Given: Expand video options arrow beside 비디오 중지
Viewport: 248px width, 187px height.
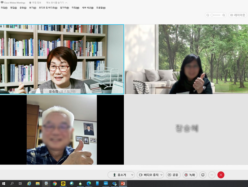Looking at the screenshot, I should coord(162,175).
